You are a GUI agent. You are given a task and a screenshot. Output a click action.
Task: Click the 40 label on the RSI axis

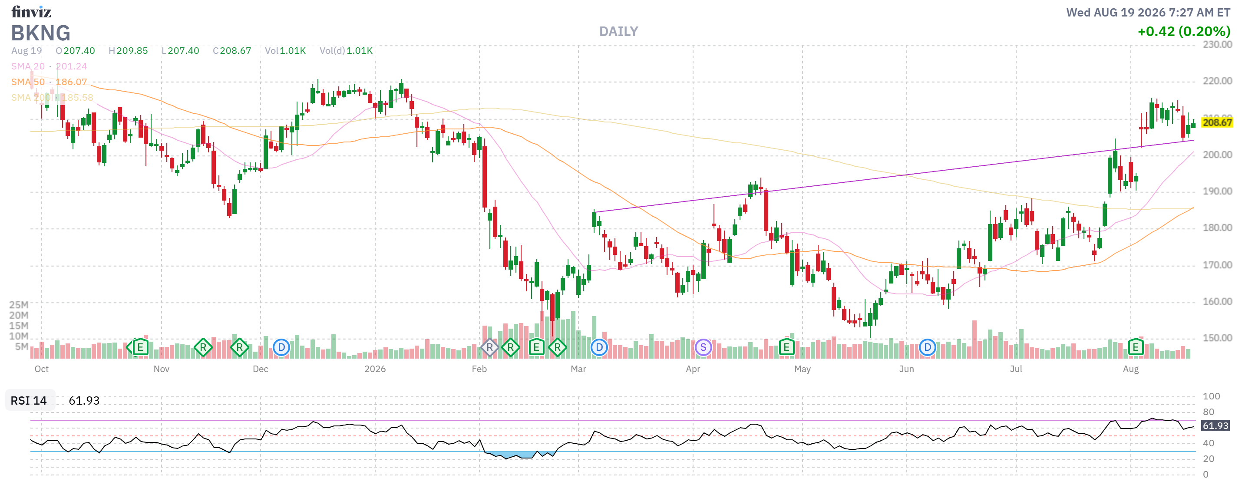click(x=1208, y=443)
